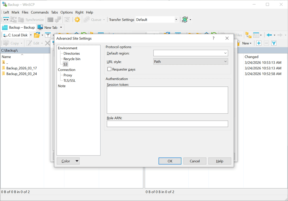Screen dimensions: 288x201
Task: Switch to the Backup – Backup tab
Action: click(x=18, y=27)
